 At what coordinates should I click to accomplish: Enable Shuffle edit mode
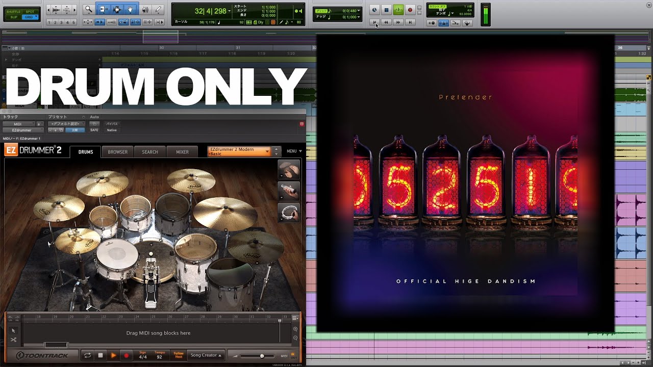(13, 11)
